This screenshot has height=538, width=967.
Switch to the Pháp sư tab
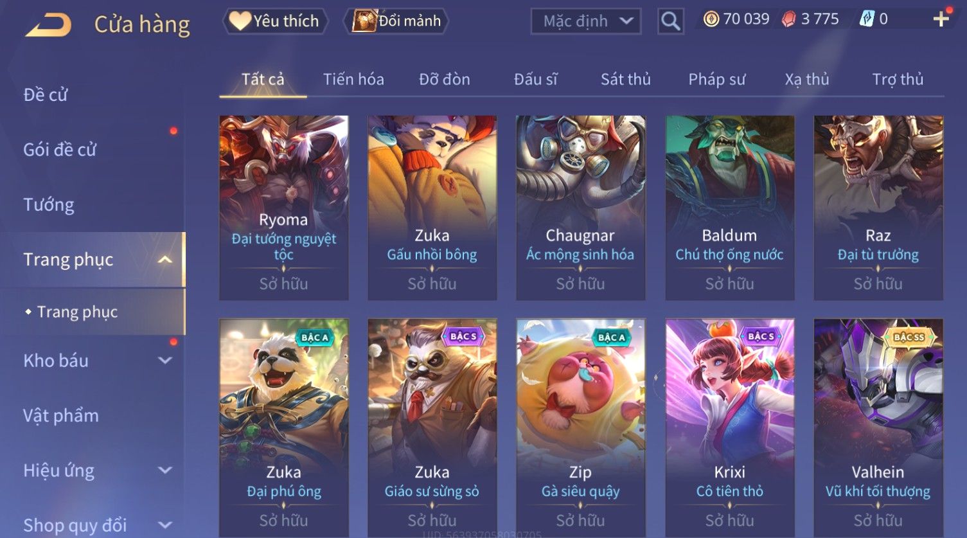click(716, 79)
